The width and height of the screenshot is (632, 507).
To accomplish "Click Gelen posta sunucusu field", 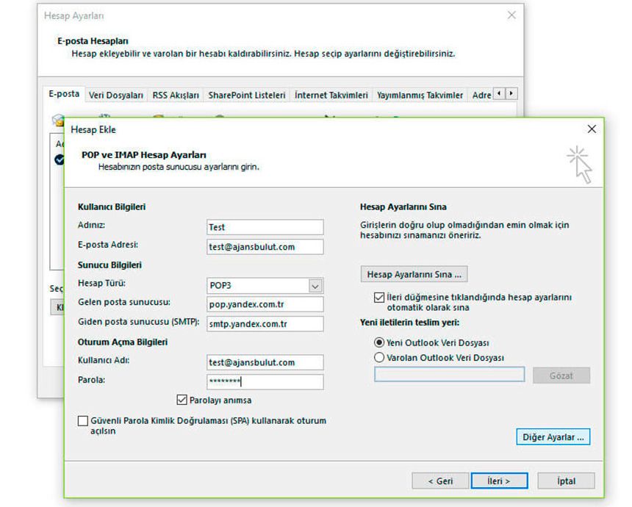I will point(265,304).
